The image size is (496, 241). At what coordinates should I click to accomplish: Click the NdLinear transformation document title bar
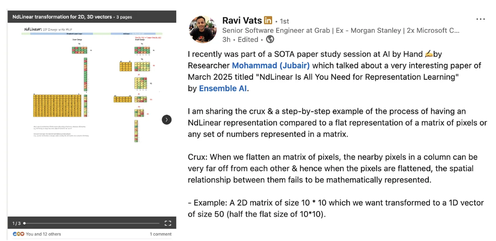tap(92, 17)
